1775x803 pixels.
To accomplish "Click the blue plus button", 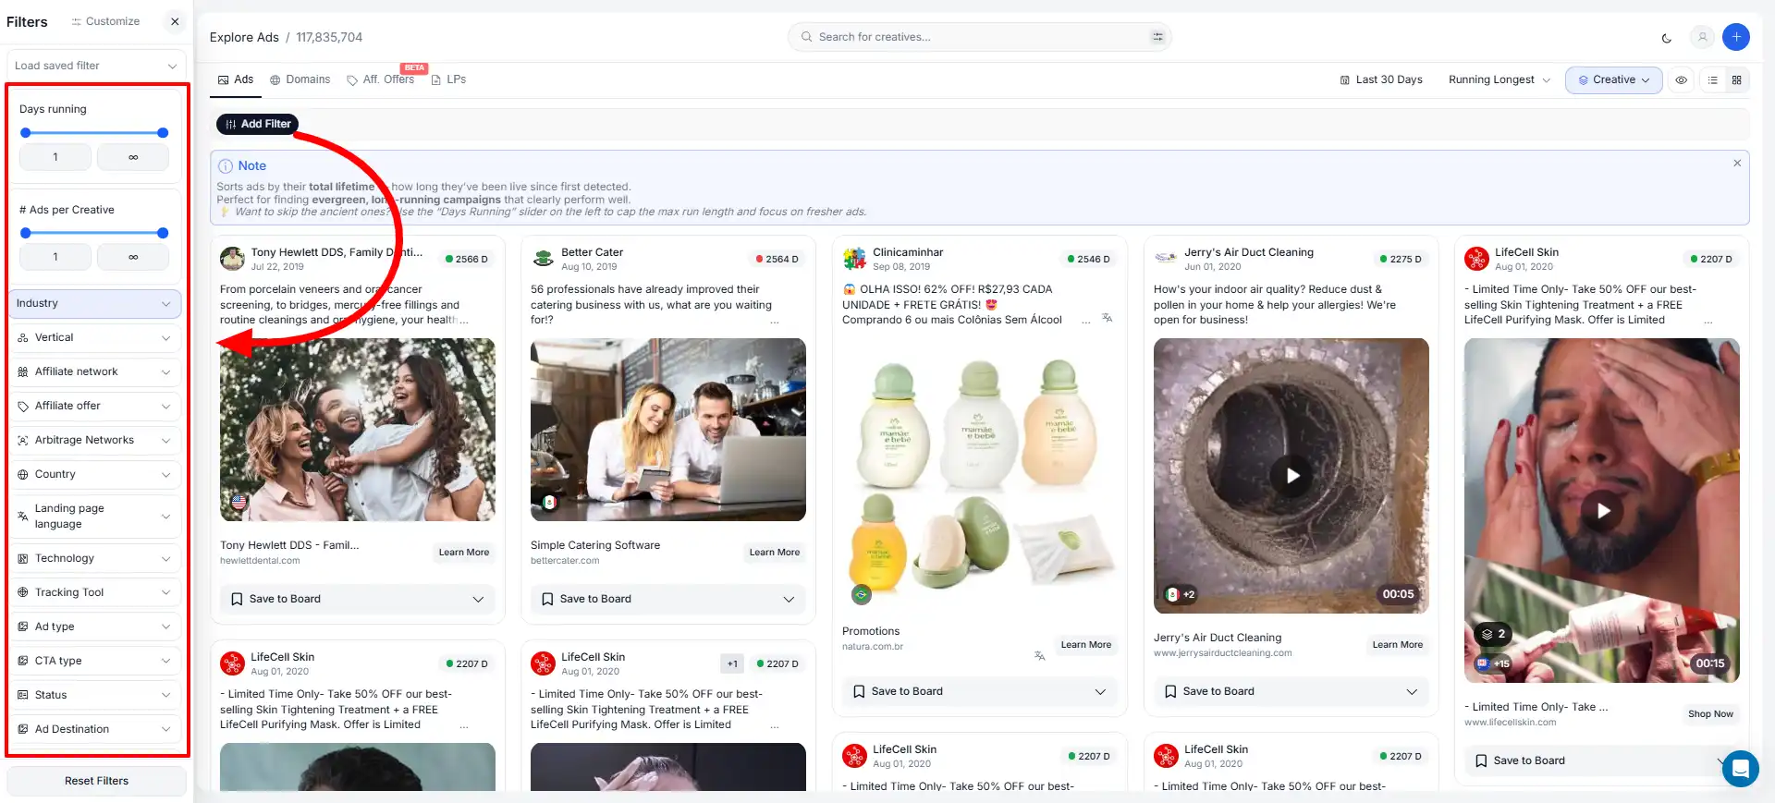I will (x=1736, y=37).
